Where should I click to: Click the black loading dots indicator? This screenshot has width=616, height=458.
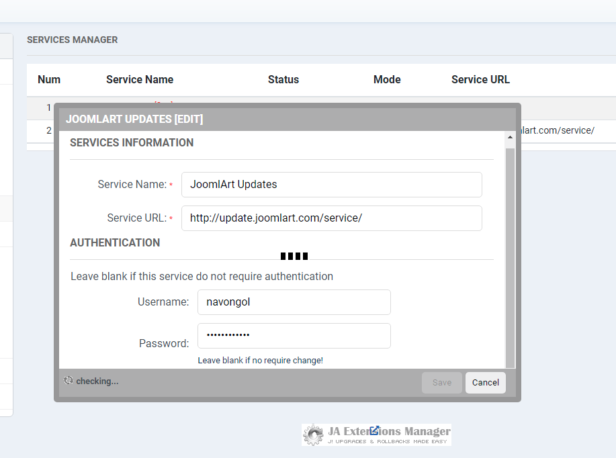pyautogui.click(x=294, y=256)
